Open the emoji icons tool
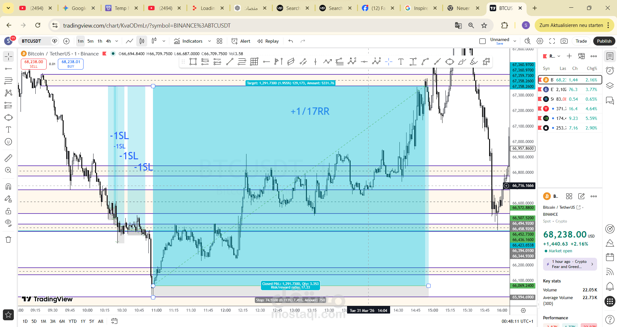The width and height of the screenshot is (617, 327). [8, 142]
